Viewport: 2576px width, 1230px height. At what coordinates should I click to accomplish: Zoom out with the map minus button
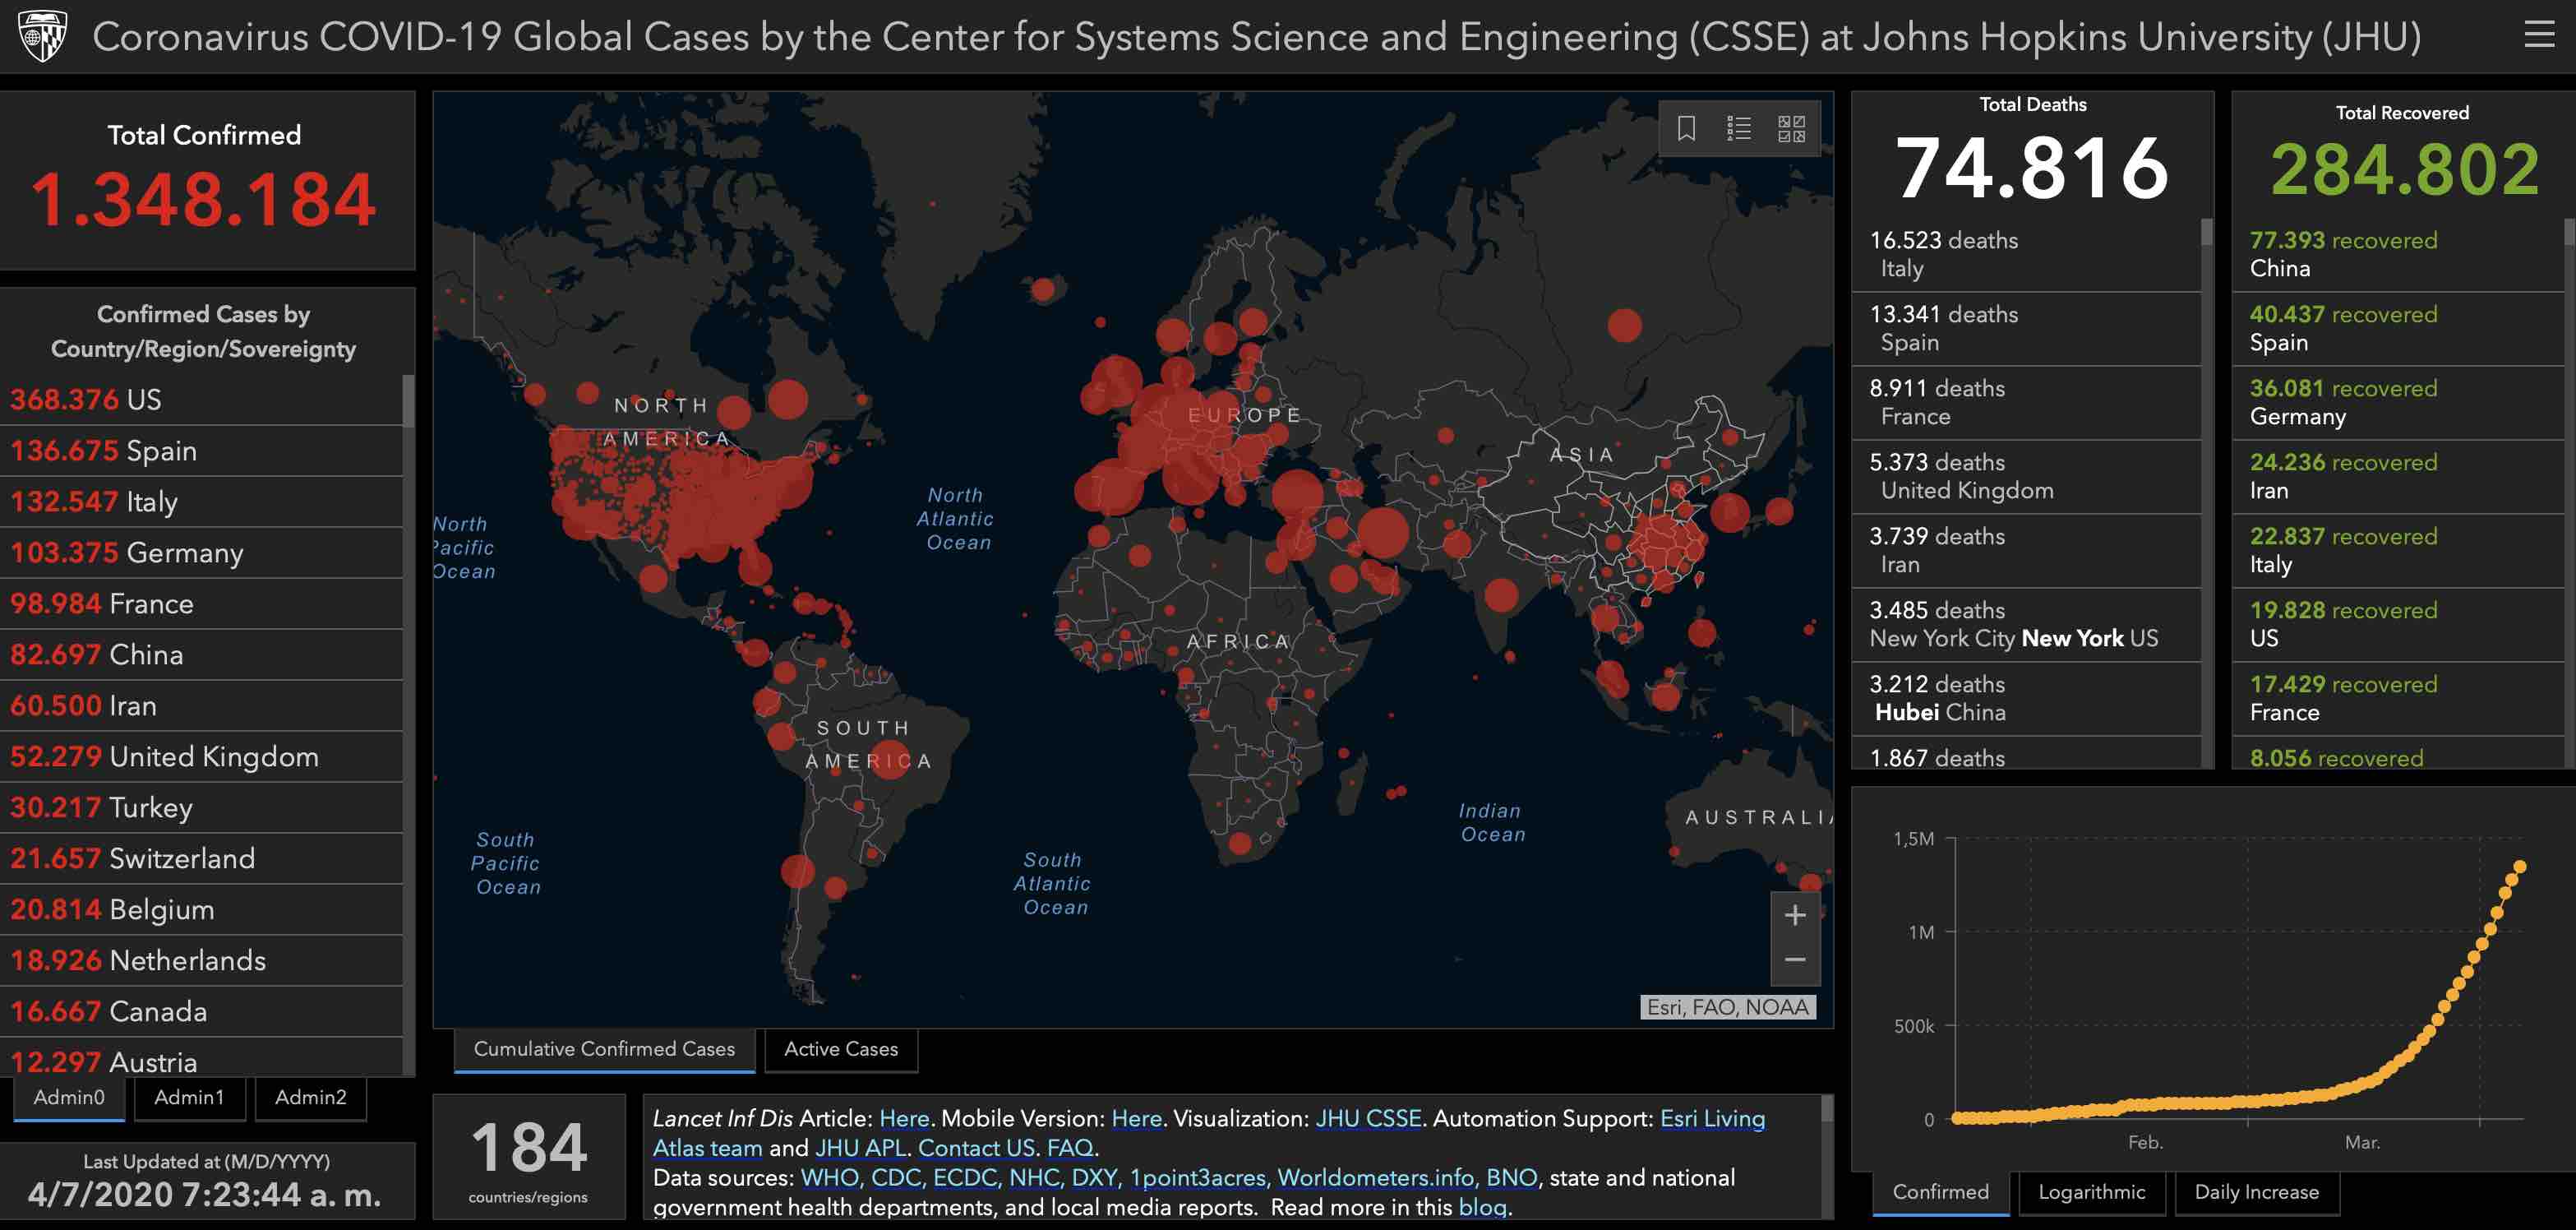pyautogui.click(x=1795, y=960)
